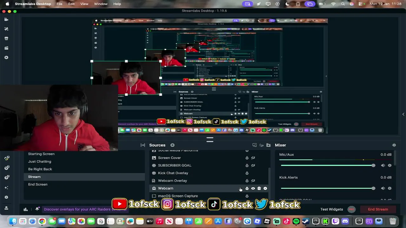Mute the Mic/Aux audio

383,165
